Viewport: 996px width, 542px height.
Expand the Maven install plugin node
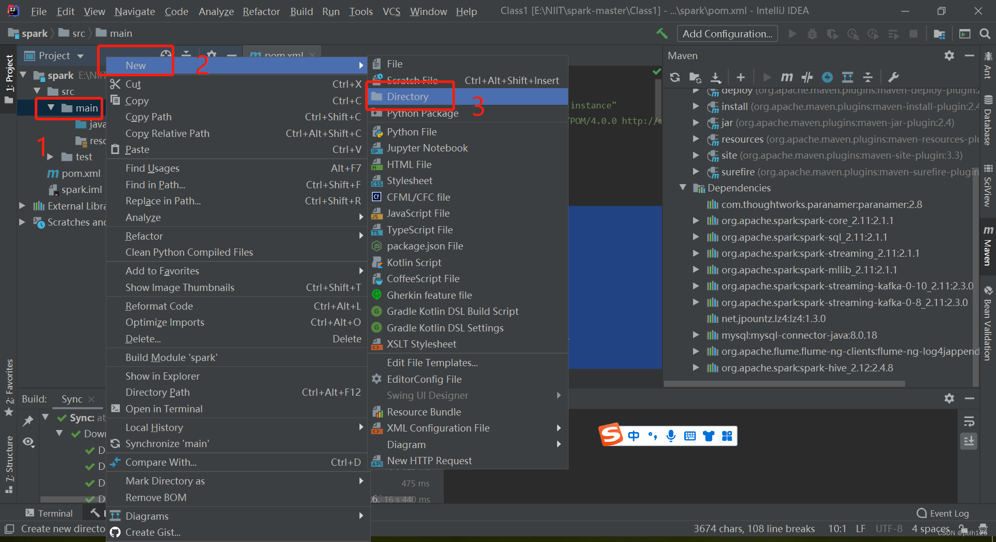696,106
